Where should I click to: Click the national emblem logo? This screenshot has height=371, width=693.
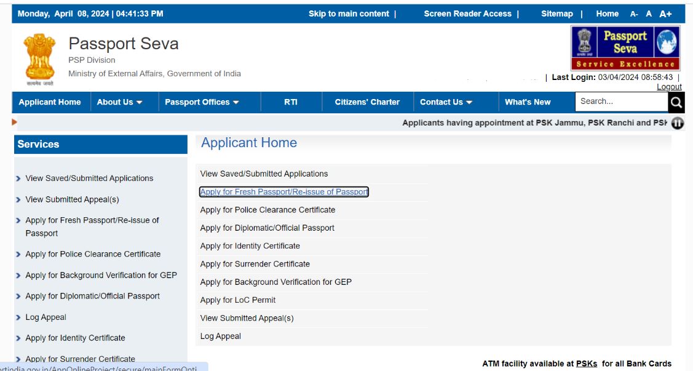[39, 59]
